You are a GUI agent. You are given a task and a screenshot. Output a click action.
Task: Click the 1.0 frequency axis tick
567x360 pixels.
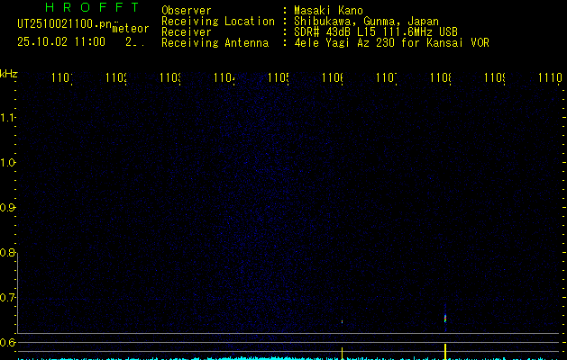pos(8,163)
